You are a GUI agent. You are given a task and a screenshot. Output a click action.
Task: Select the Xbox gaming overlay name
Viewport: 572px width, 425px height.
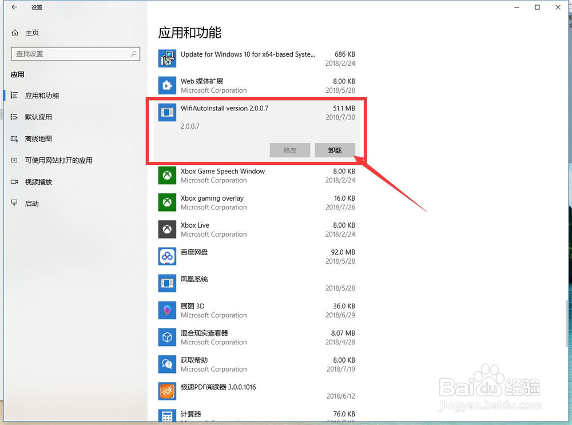click(x=212, y=198)
